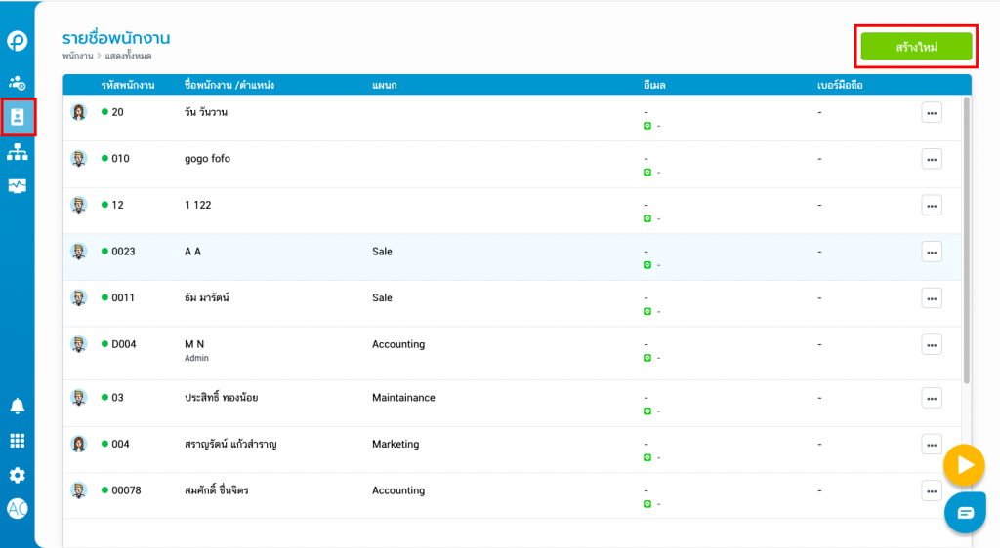
Task: Click the yellow play tutorial button
Action: coord(964,465)
